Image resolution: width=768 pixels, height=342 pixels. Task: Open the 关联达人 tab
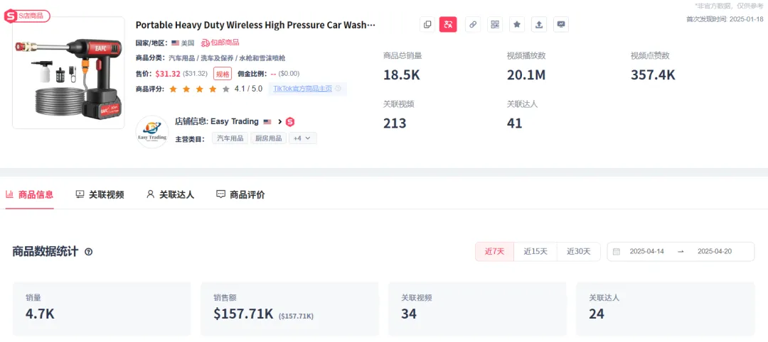[x=171, y=194]
